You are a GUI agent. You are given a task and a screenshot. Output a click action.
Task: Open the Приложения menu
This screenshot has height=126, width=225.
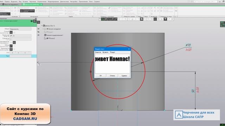(83, 1)
